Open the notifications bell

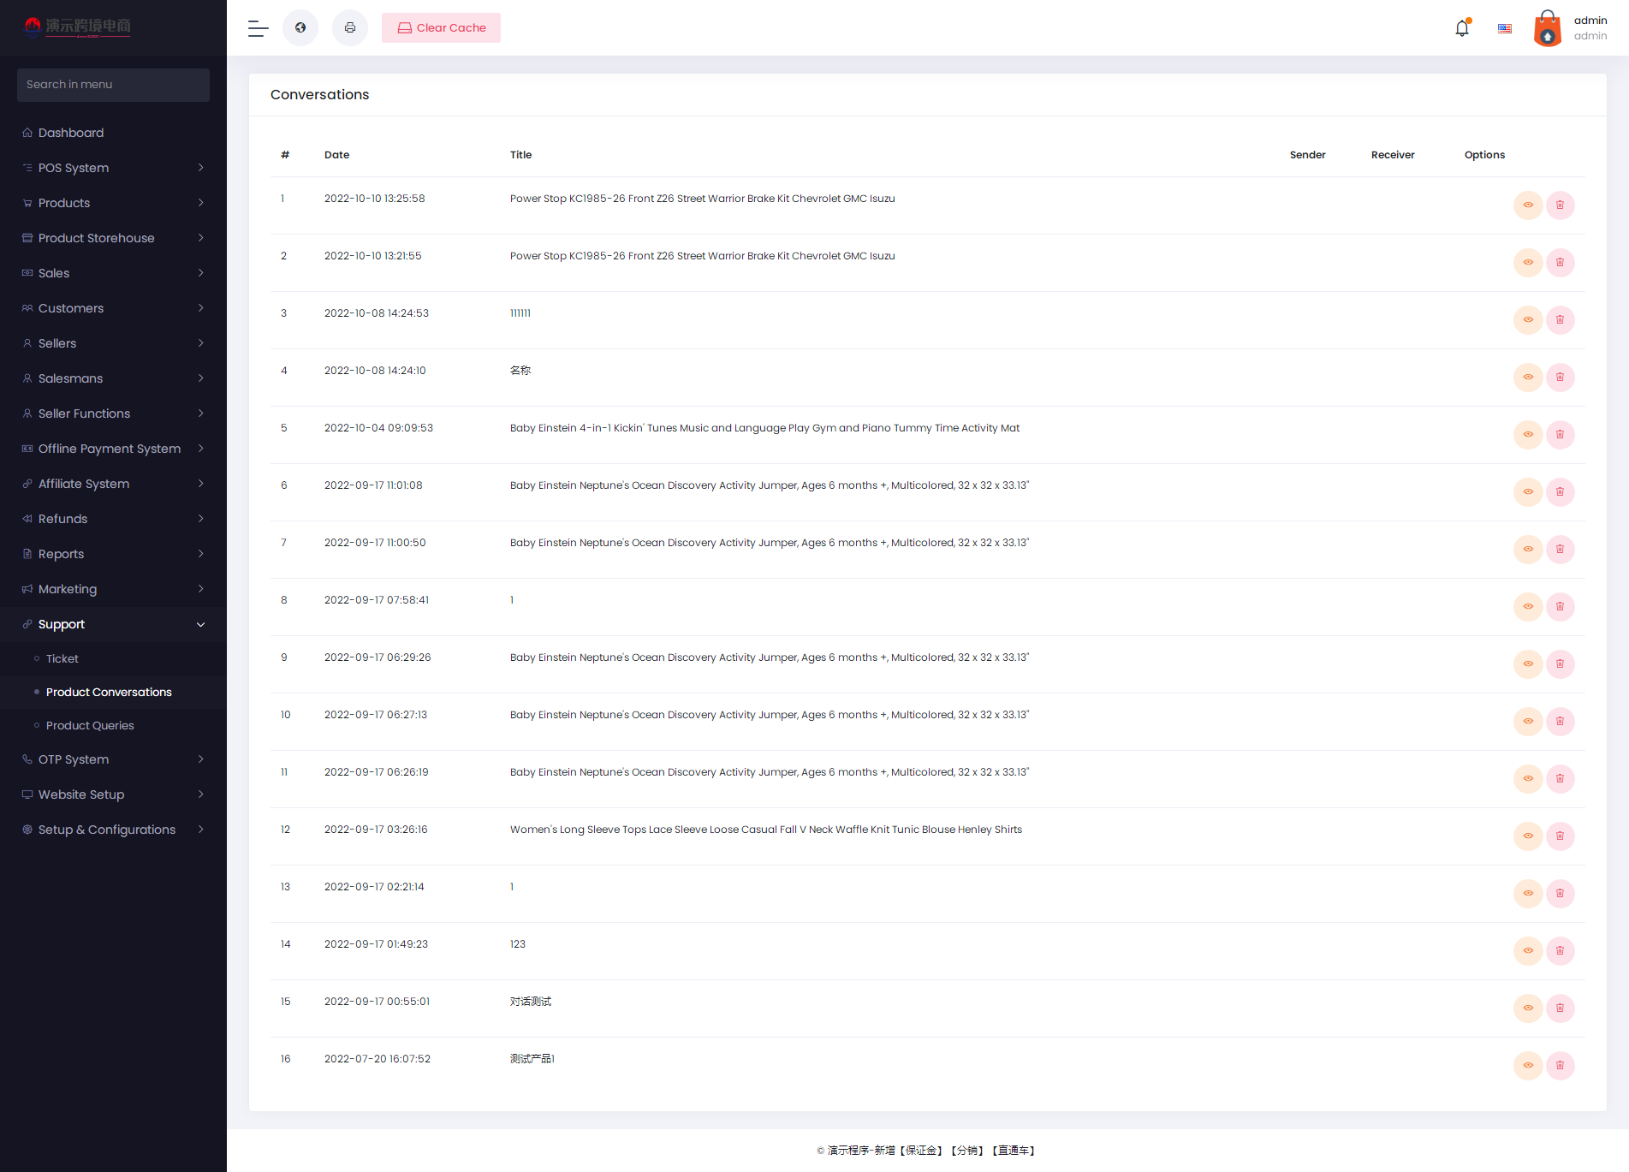pyautogui.click(x=1462, y=28)
